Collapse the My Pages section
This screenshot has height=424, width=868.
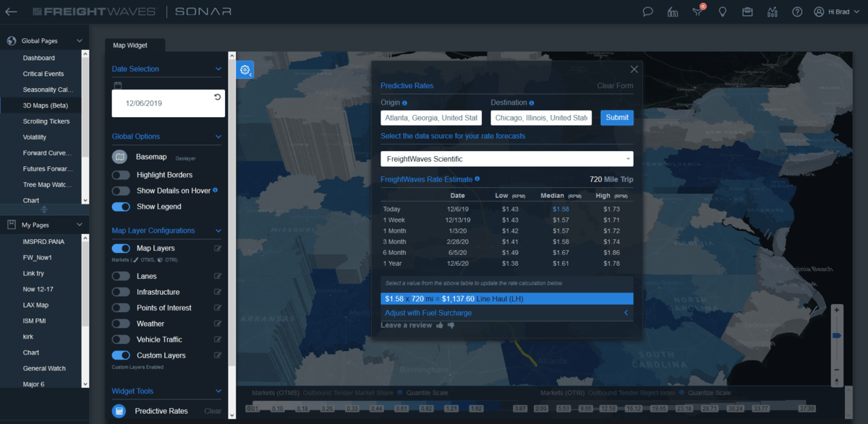coord(80,225)
